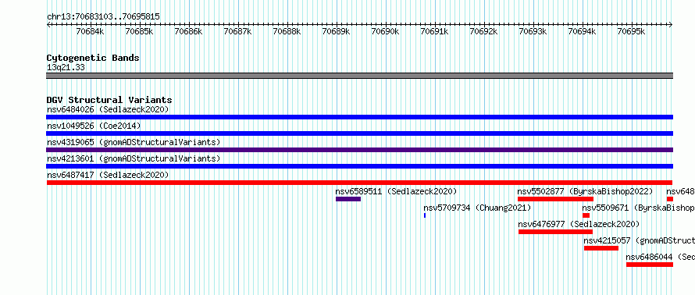695x295 pixels.
Task: Select the red nsv6486044 variant bar
Action: [x=650, y=265]
